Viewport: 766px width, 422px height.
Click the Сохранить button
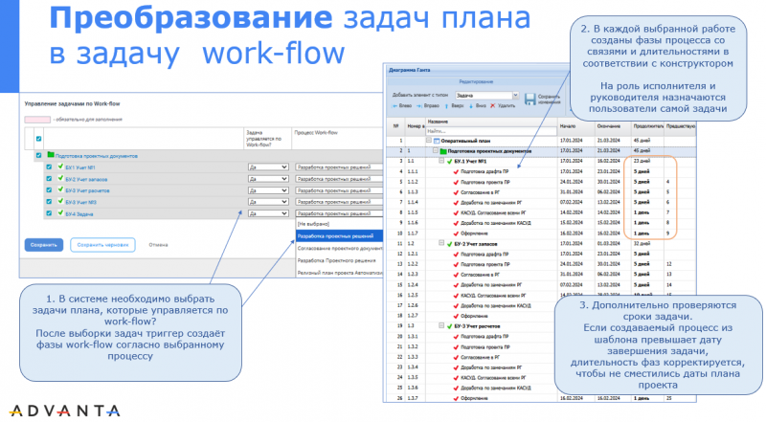pyautogui.click(x=43, y=244)
